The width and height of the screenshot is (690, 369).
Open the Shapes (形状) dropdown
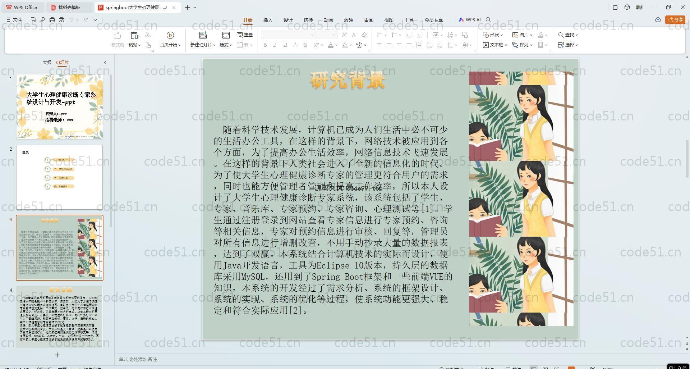point(493,35)
